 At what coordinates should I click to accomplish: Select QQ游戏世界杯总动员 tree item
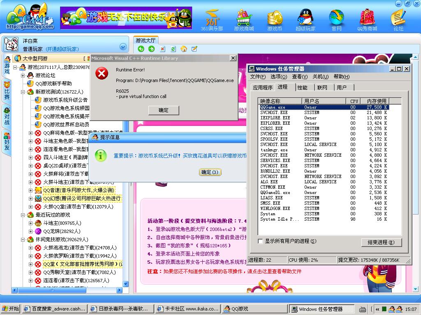pyautogui.click(x=66, y=125)
